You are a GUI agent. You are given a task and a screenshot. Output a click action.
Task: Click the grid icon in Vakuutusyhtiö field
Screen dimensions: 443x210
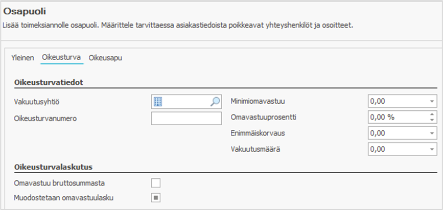tap(158, 102)
